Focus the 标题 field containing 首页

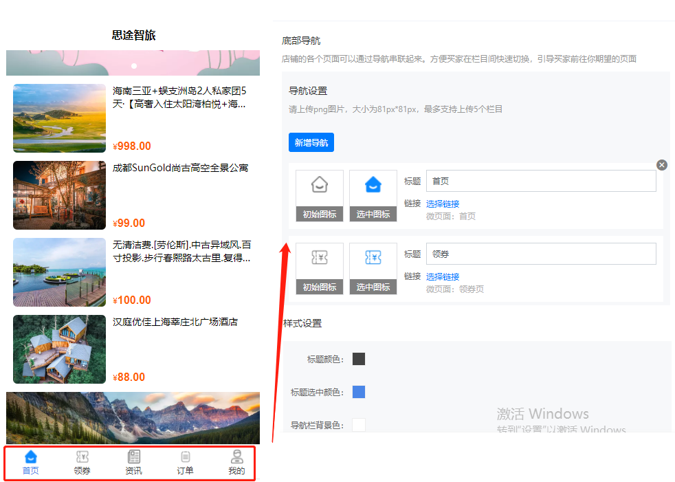coord(541,181)
